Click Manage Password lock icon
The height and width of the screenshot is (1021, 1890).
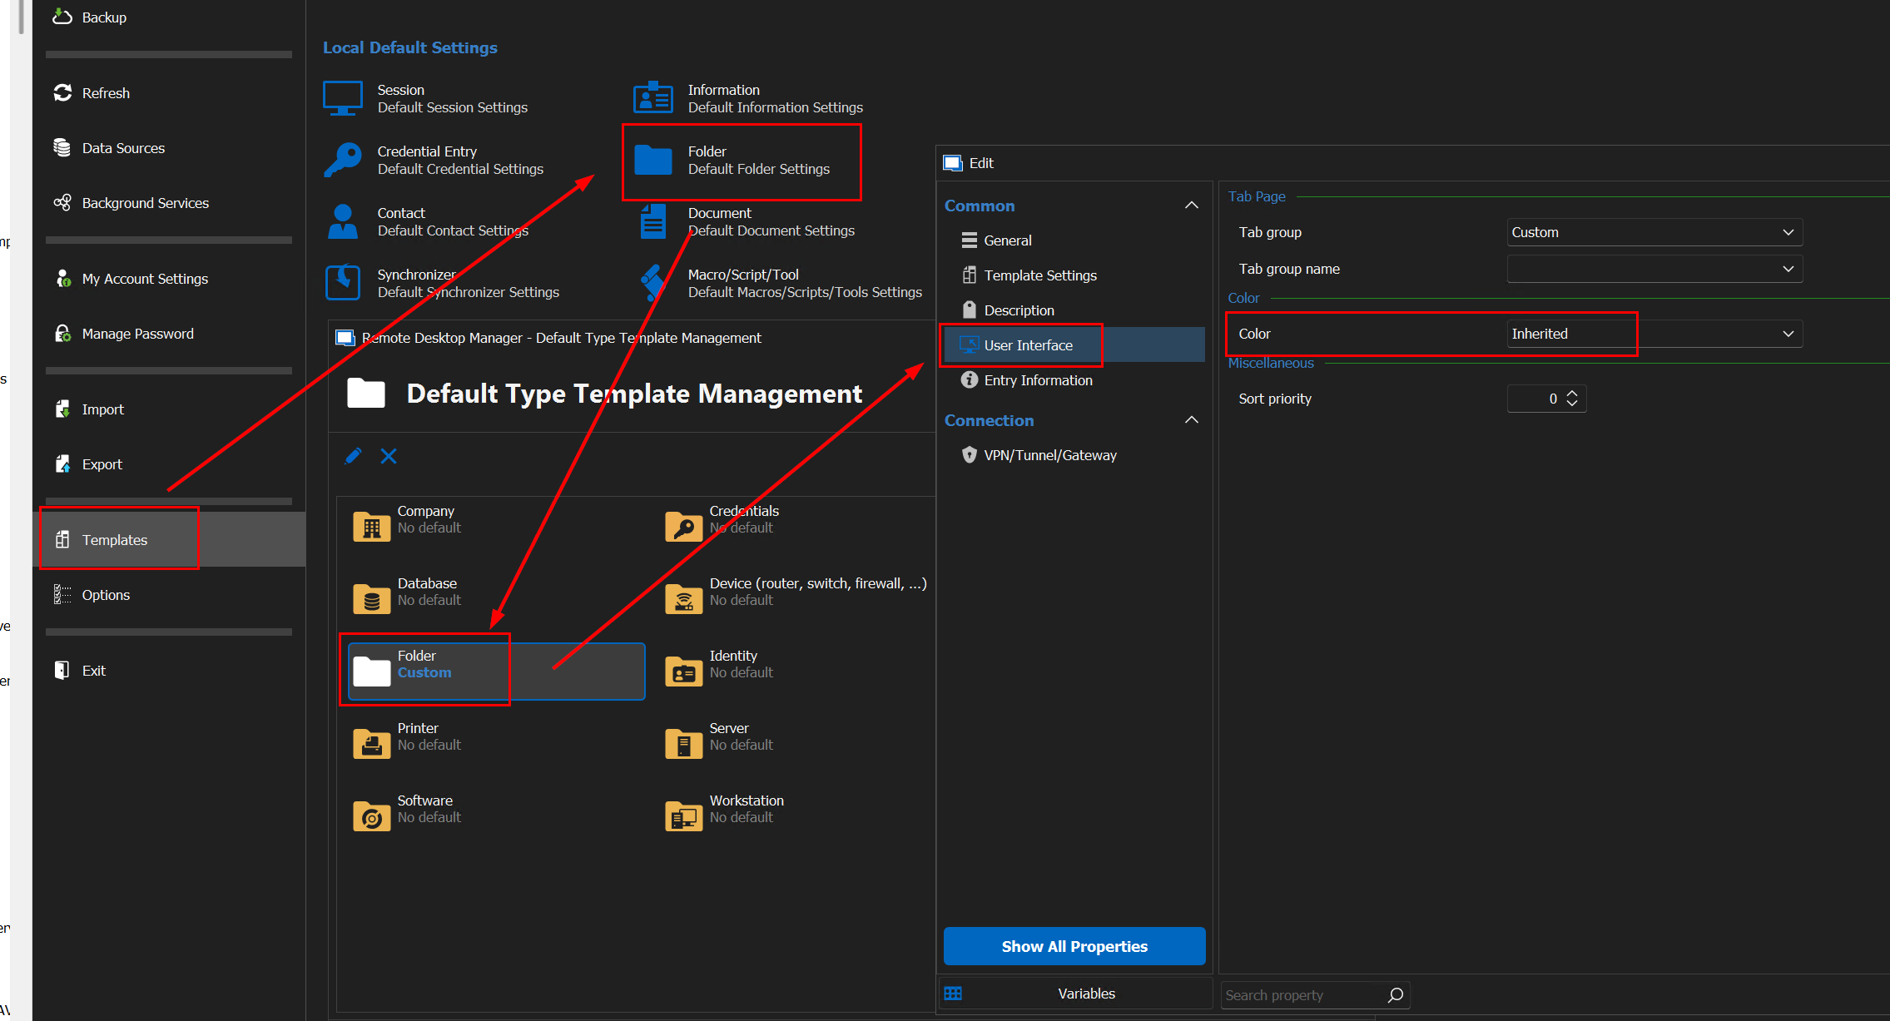(x=62, y=333)
